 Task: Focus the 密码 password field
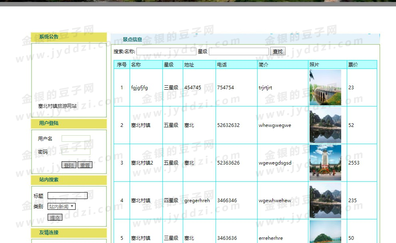[x=76, y=152]
